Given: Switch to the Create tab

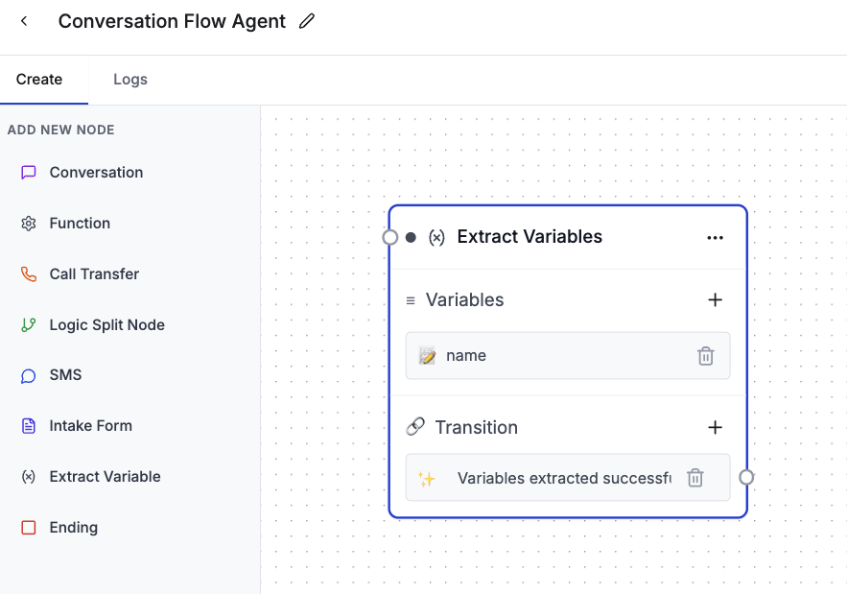Looking at the screenshot, I should coord(39,80).
